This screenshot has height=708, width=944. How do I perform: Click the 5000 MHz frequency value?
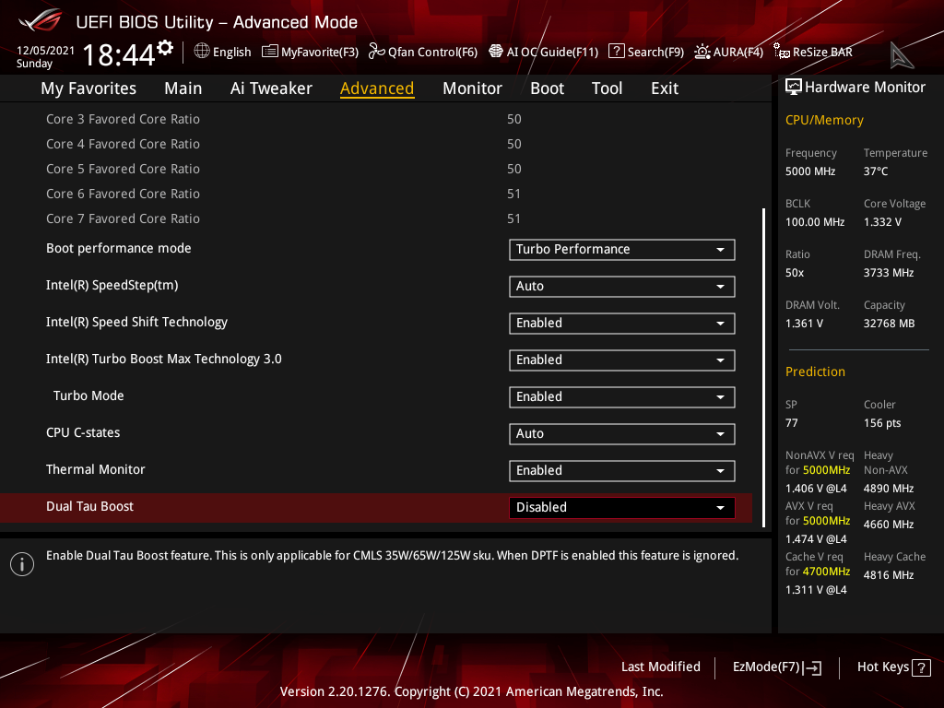tap(809, 171)
